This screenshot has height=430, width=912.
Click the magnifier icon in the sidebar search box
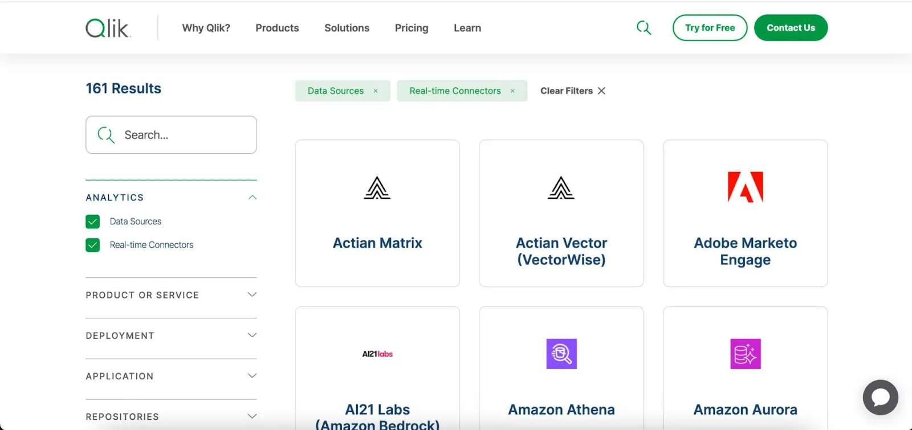click(x=106, y=135)
